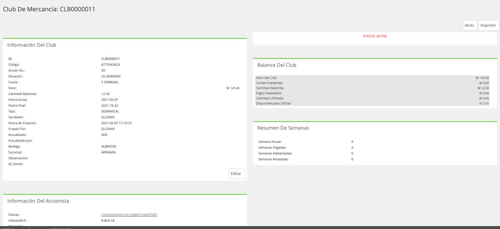Image resolution: width=500 pixels, height=229 pixels.
Task: Select the Código value 8775543423
Action: (111, 65)
